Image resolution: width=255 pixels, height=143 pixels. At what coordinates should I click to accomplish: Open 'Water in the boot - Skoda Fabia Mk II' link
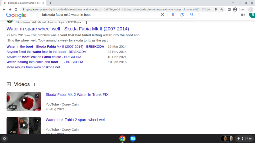pos(55,46)
